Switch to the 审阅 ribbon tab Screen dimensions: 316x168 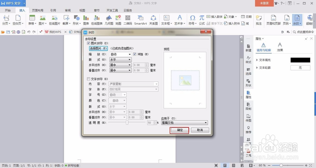[x=68, y=10]
